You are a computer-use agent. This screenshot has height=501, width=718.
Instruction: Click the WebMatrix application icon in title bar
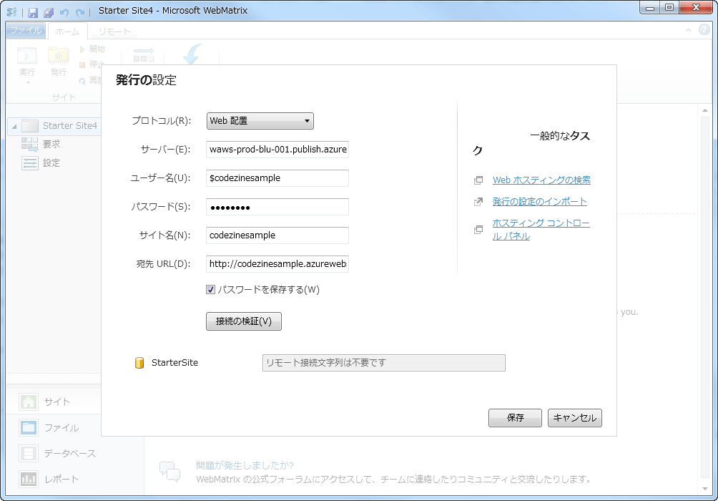click(12, 12)
